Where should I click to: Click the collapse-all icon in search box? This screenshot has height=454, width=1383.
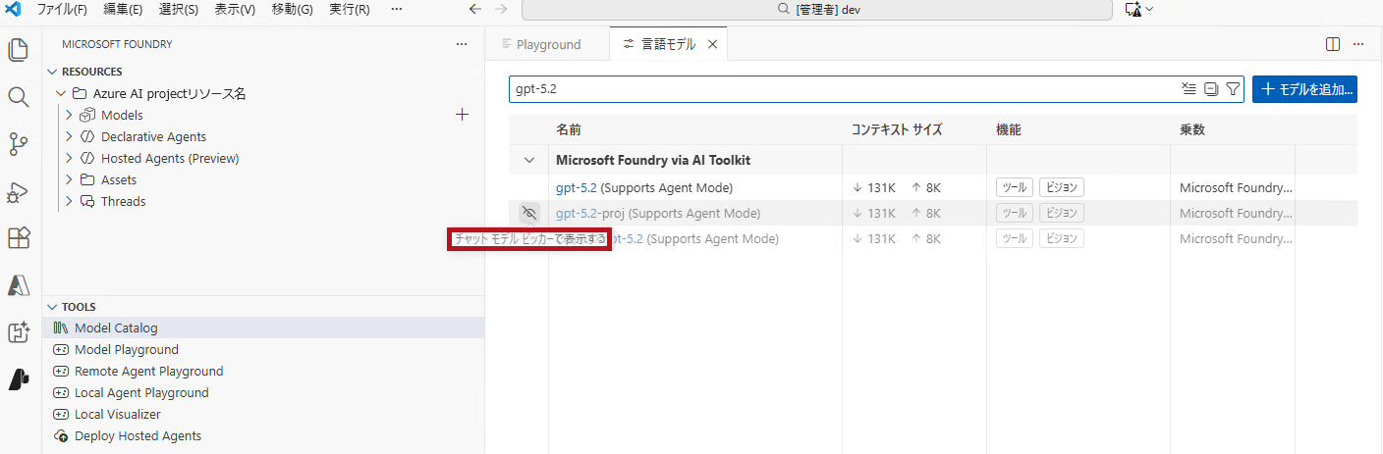(x=1211, y=88)
